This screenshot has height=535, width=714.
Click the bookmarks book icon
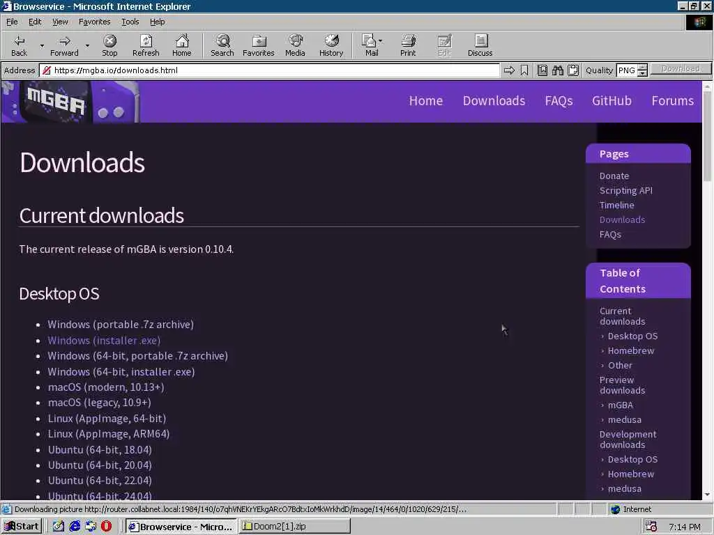pos(542,70)
